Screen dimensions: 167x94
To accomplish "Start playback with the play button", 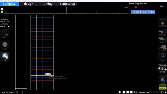I will [120, 92].
